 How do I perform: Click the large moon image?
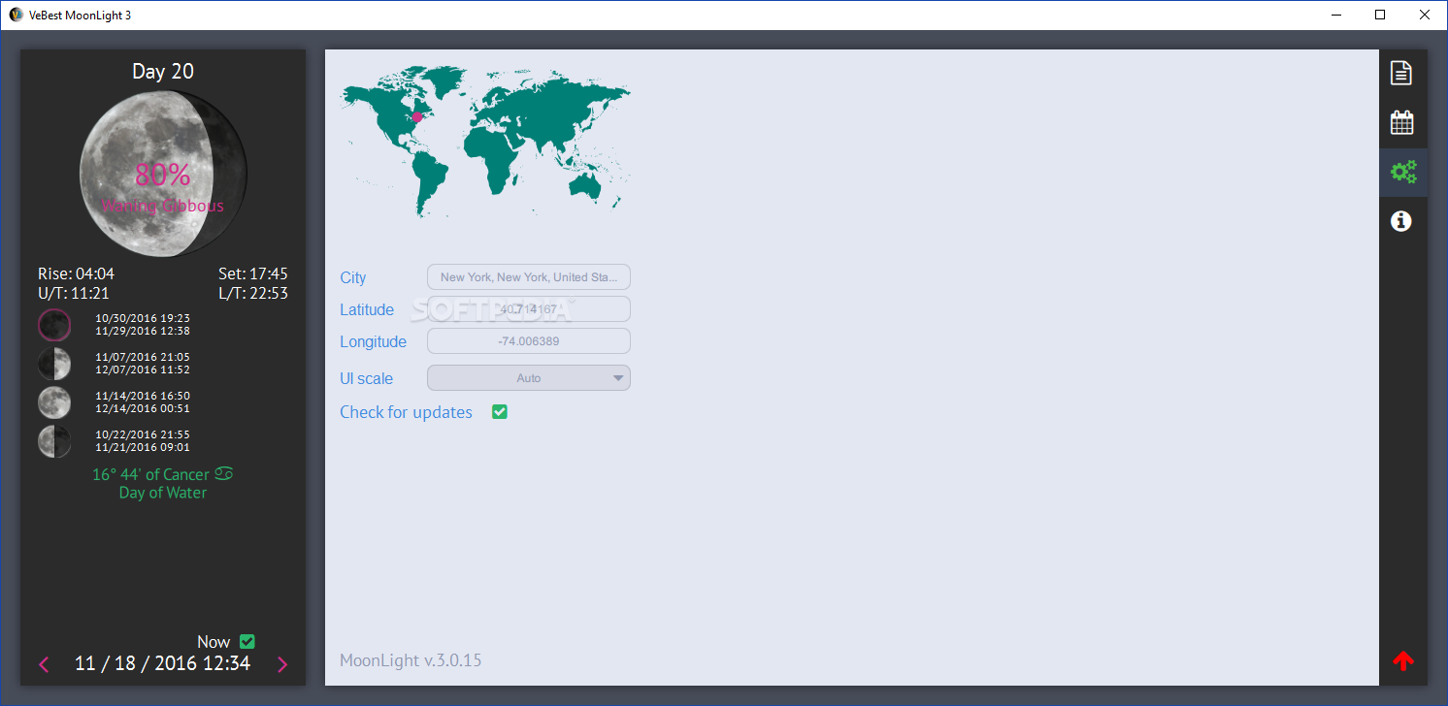tap(163, 174)
